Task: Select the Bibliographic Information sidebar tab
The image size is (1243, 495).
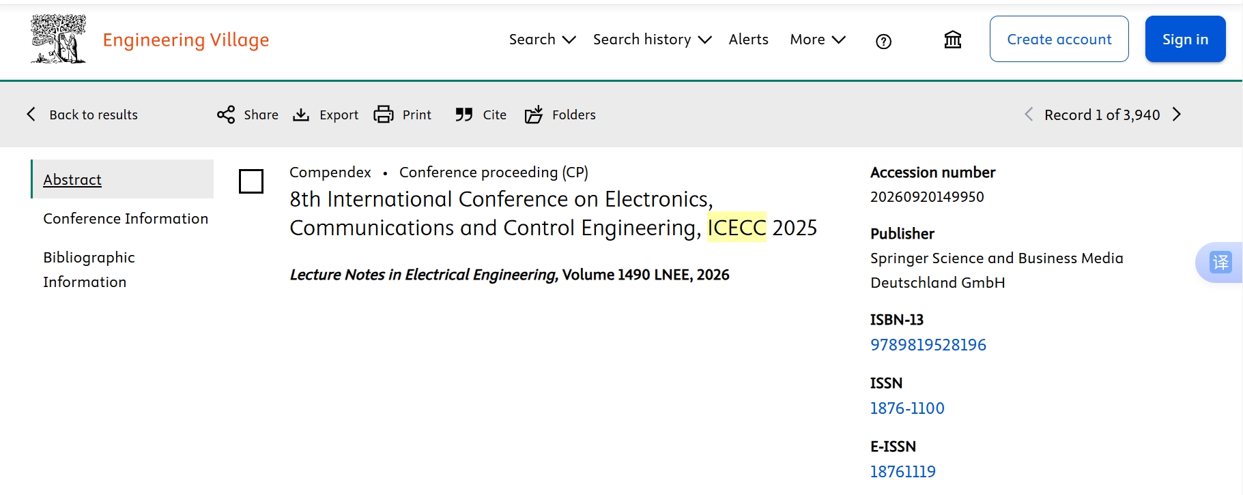Action: coord(89,269)
